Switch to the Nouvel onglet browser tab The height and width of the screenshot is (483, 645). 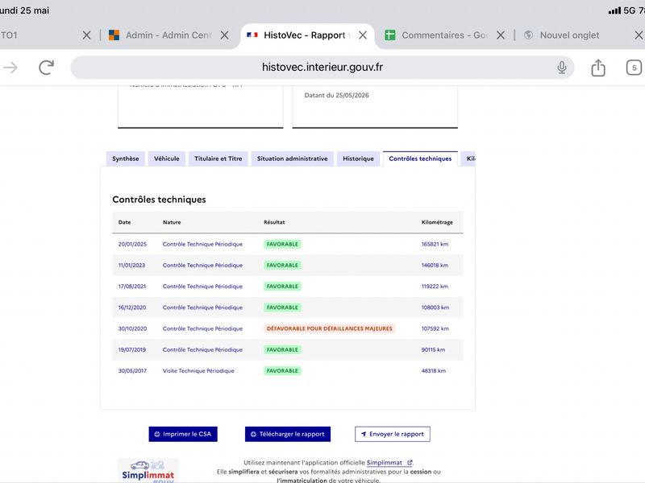coord(569,35)
